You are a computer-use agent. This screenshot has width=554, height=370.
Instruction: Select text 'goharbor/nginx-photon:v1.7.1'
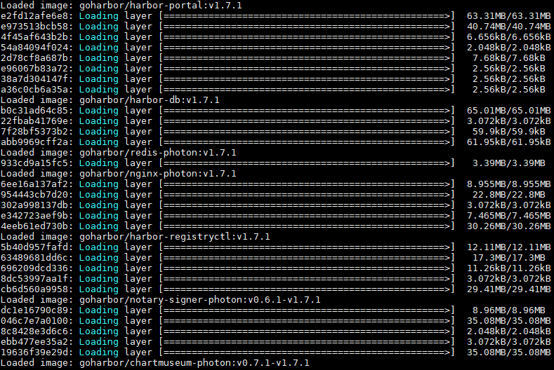[x=158, y=174]
